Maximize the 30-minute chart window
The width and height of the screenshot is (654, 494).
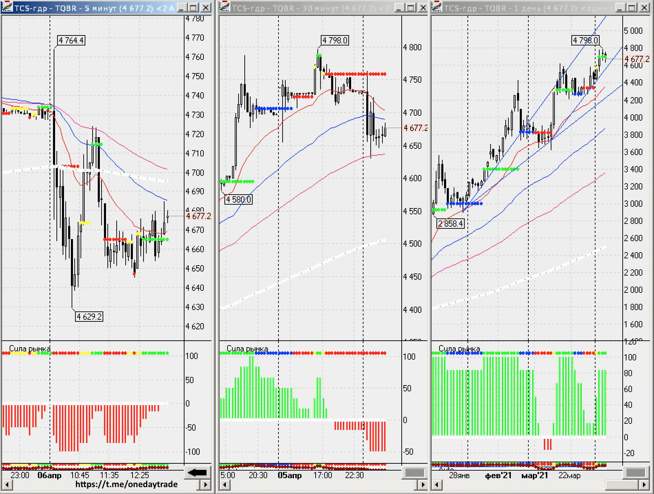click(411, 8)
